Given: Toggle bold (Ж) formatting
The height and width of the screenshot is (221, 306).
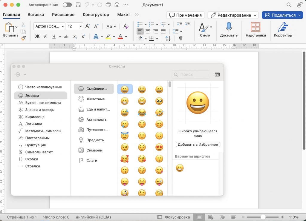Looking at the screenshot, I should (37, 37).
